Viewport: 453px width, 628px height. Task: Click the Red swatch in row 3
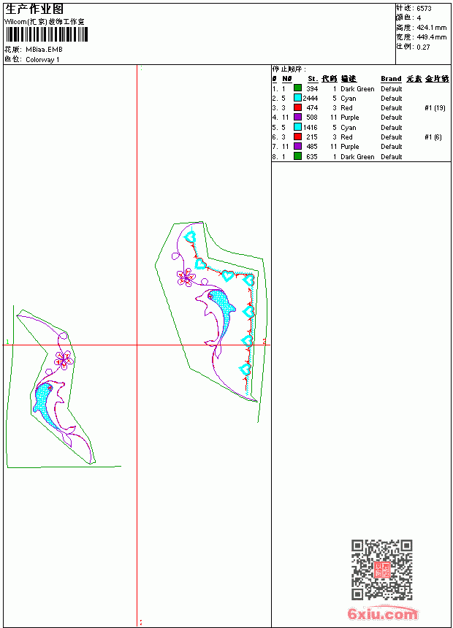297,107
